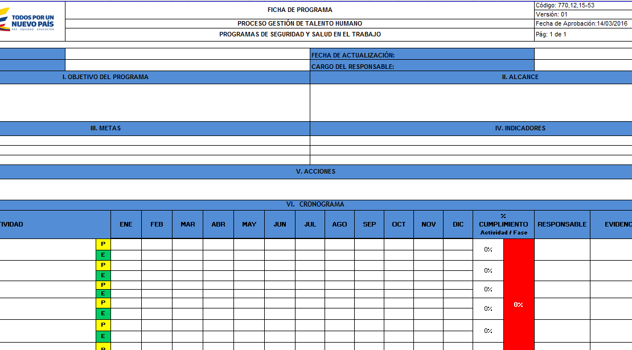Select the VI. CRONOGRAMA header
The image size is (632, 350).
[316, 205]
